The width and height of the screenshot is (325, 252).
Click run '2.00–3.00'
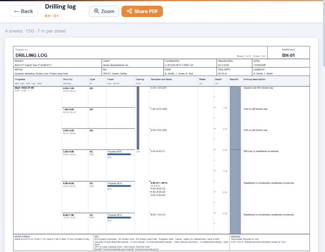(x=68, y=130)
